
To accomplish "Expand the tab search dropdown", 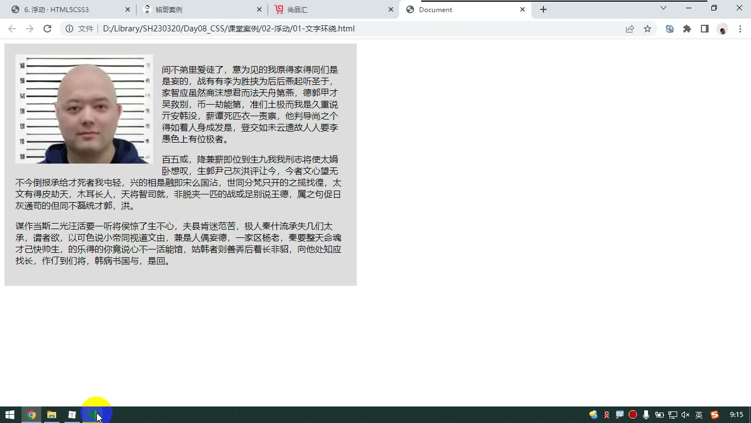I will click(x=663, y=8).
